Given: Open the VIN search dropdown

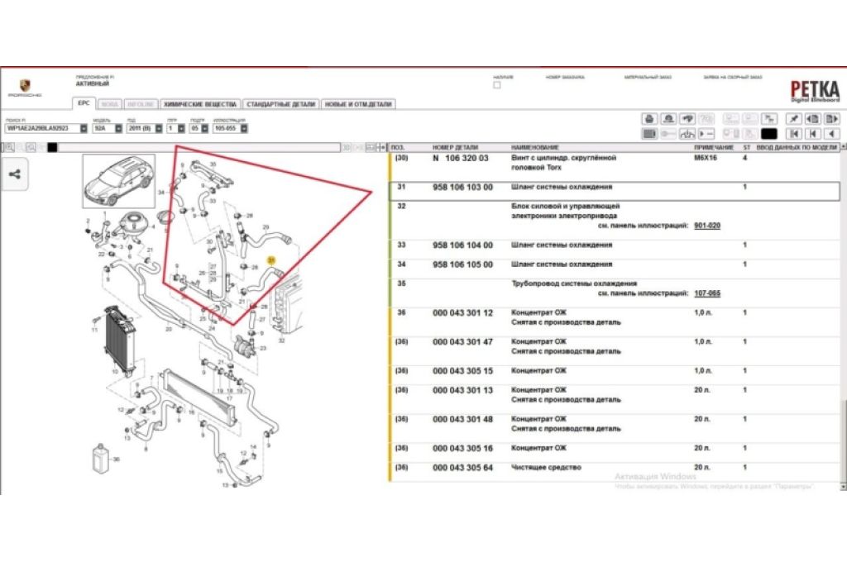Looking at the screenshot, I should click(x=84, y=128).
